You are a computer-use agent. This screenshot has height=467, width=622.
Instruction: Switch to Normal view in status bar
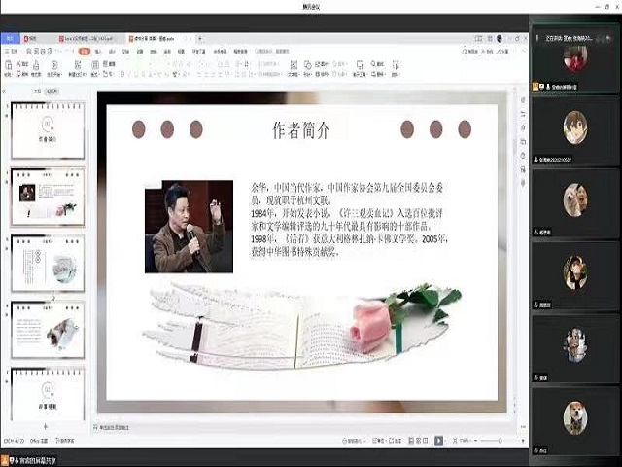tap(411, 441)
